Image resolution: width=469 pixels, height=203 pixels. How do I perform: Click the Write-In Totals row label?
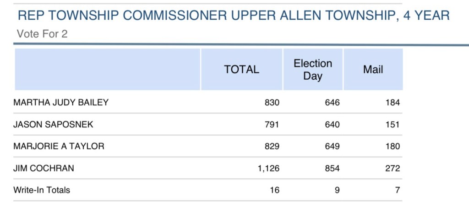coord(42,190)
